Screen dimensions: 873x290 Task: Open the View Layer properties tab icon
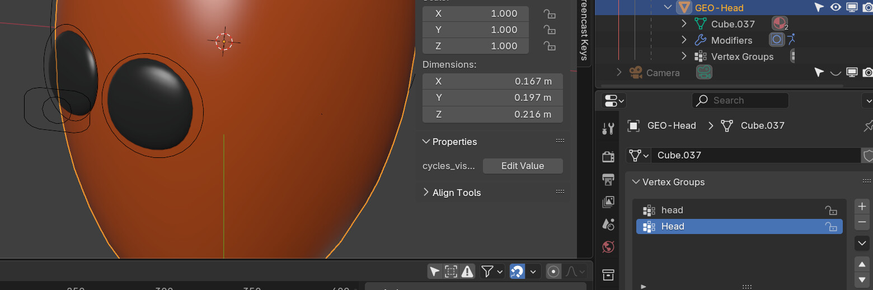608,202
